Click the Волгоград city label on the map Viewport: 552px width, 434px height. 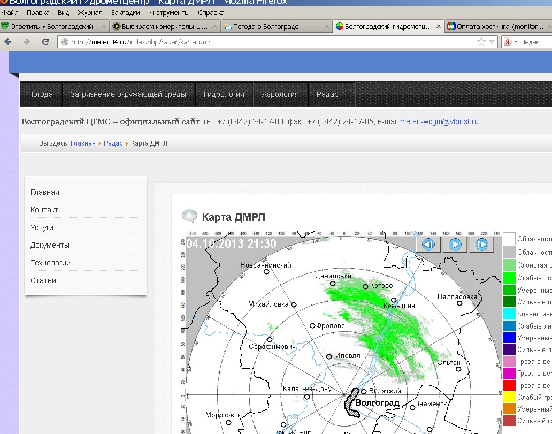[x=378, y=402]
